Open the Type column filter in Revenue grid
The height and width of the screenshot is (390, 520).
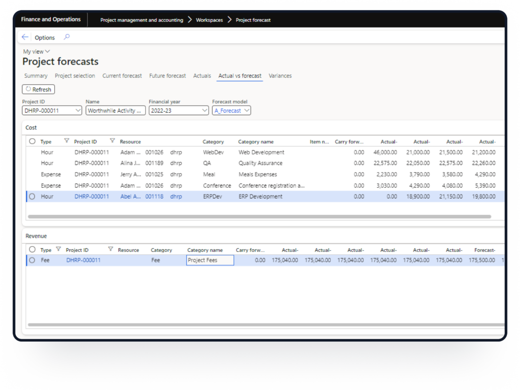[58, 249]
